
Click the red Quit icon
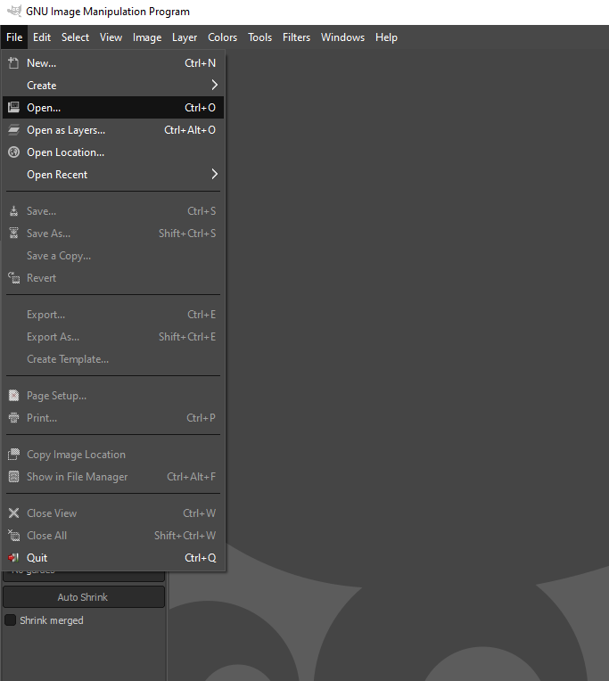coord(13,558)
